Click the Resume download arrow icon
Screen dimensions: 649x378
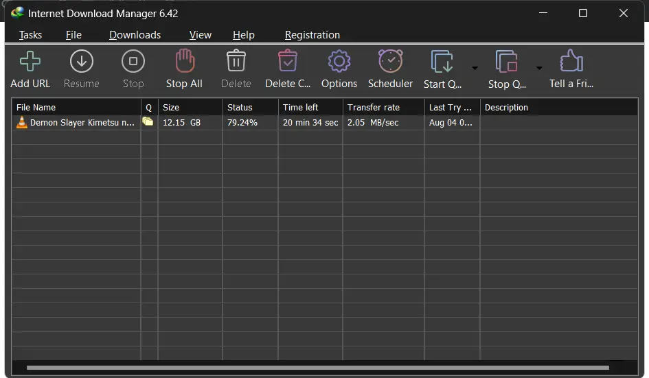tap(82, 62)
